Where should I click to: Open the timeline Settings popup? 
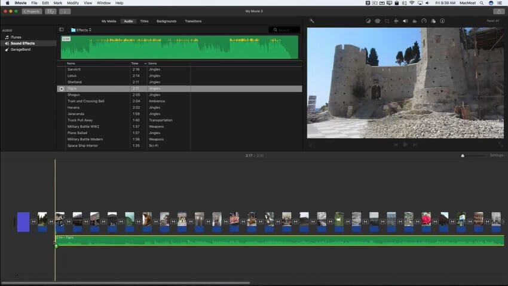(x=496, y=155)
